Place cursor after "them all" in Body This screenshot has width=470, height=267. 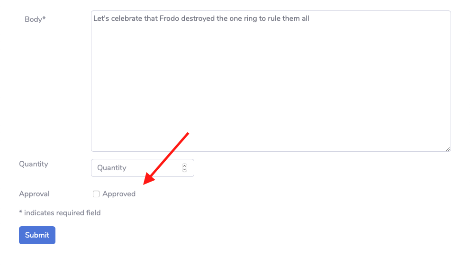click(x=310, y=19)
